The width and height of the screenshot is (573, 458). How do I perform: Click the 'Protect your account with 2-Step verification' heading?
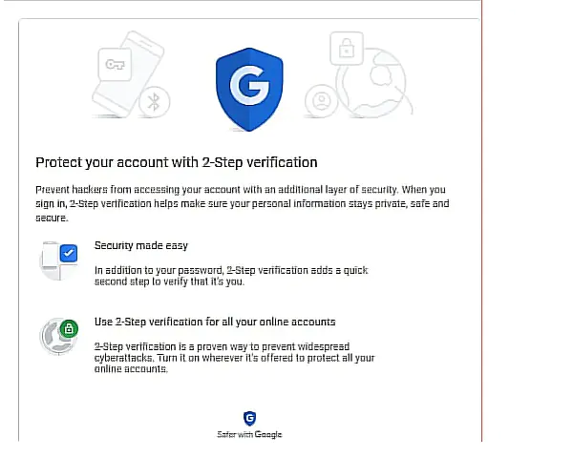(x=176, y=162)
